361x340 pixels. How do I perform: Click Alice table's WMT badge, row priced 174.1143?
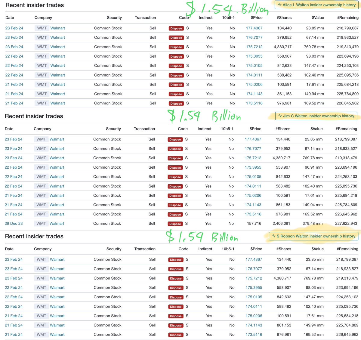click(x=42, y=94)
